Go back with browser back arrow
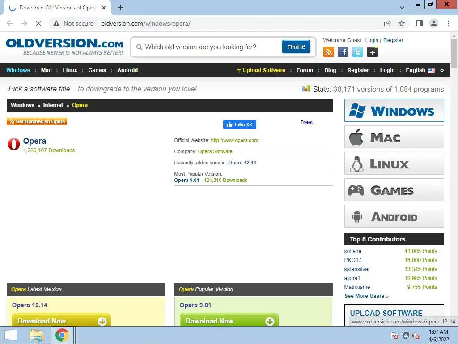 pos(10,23)
